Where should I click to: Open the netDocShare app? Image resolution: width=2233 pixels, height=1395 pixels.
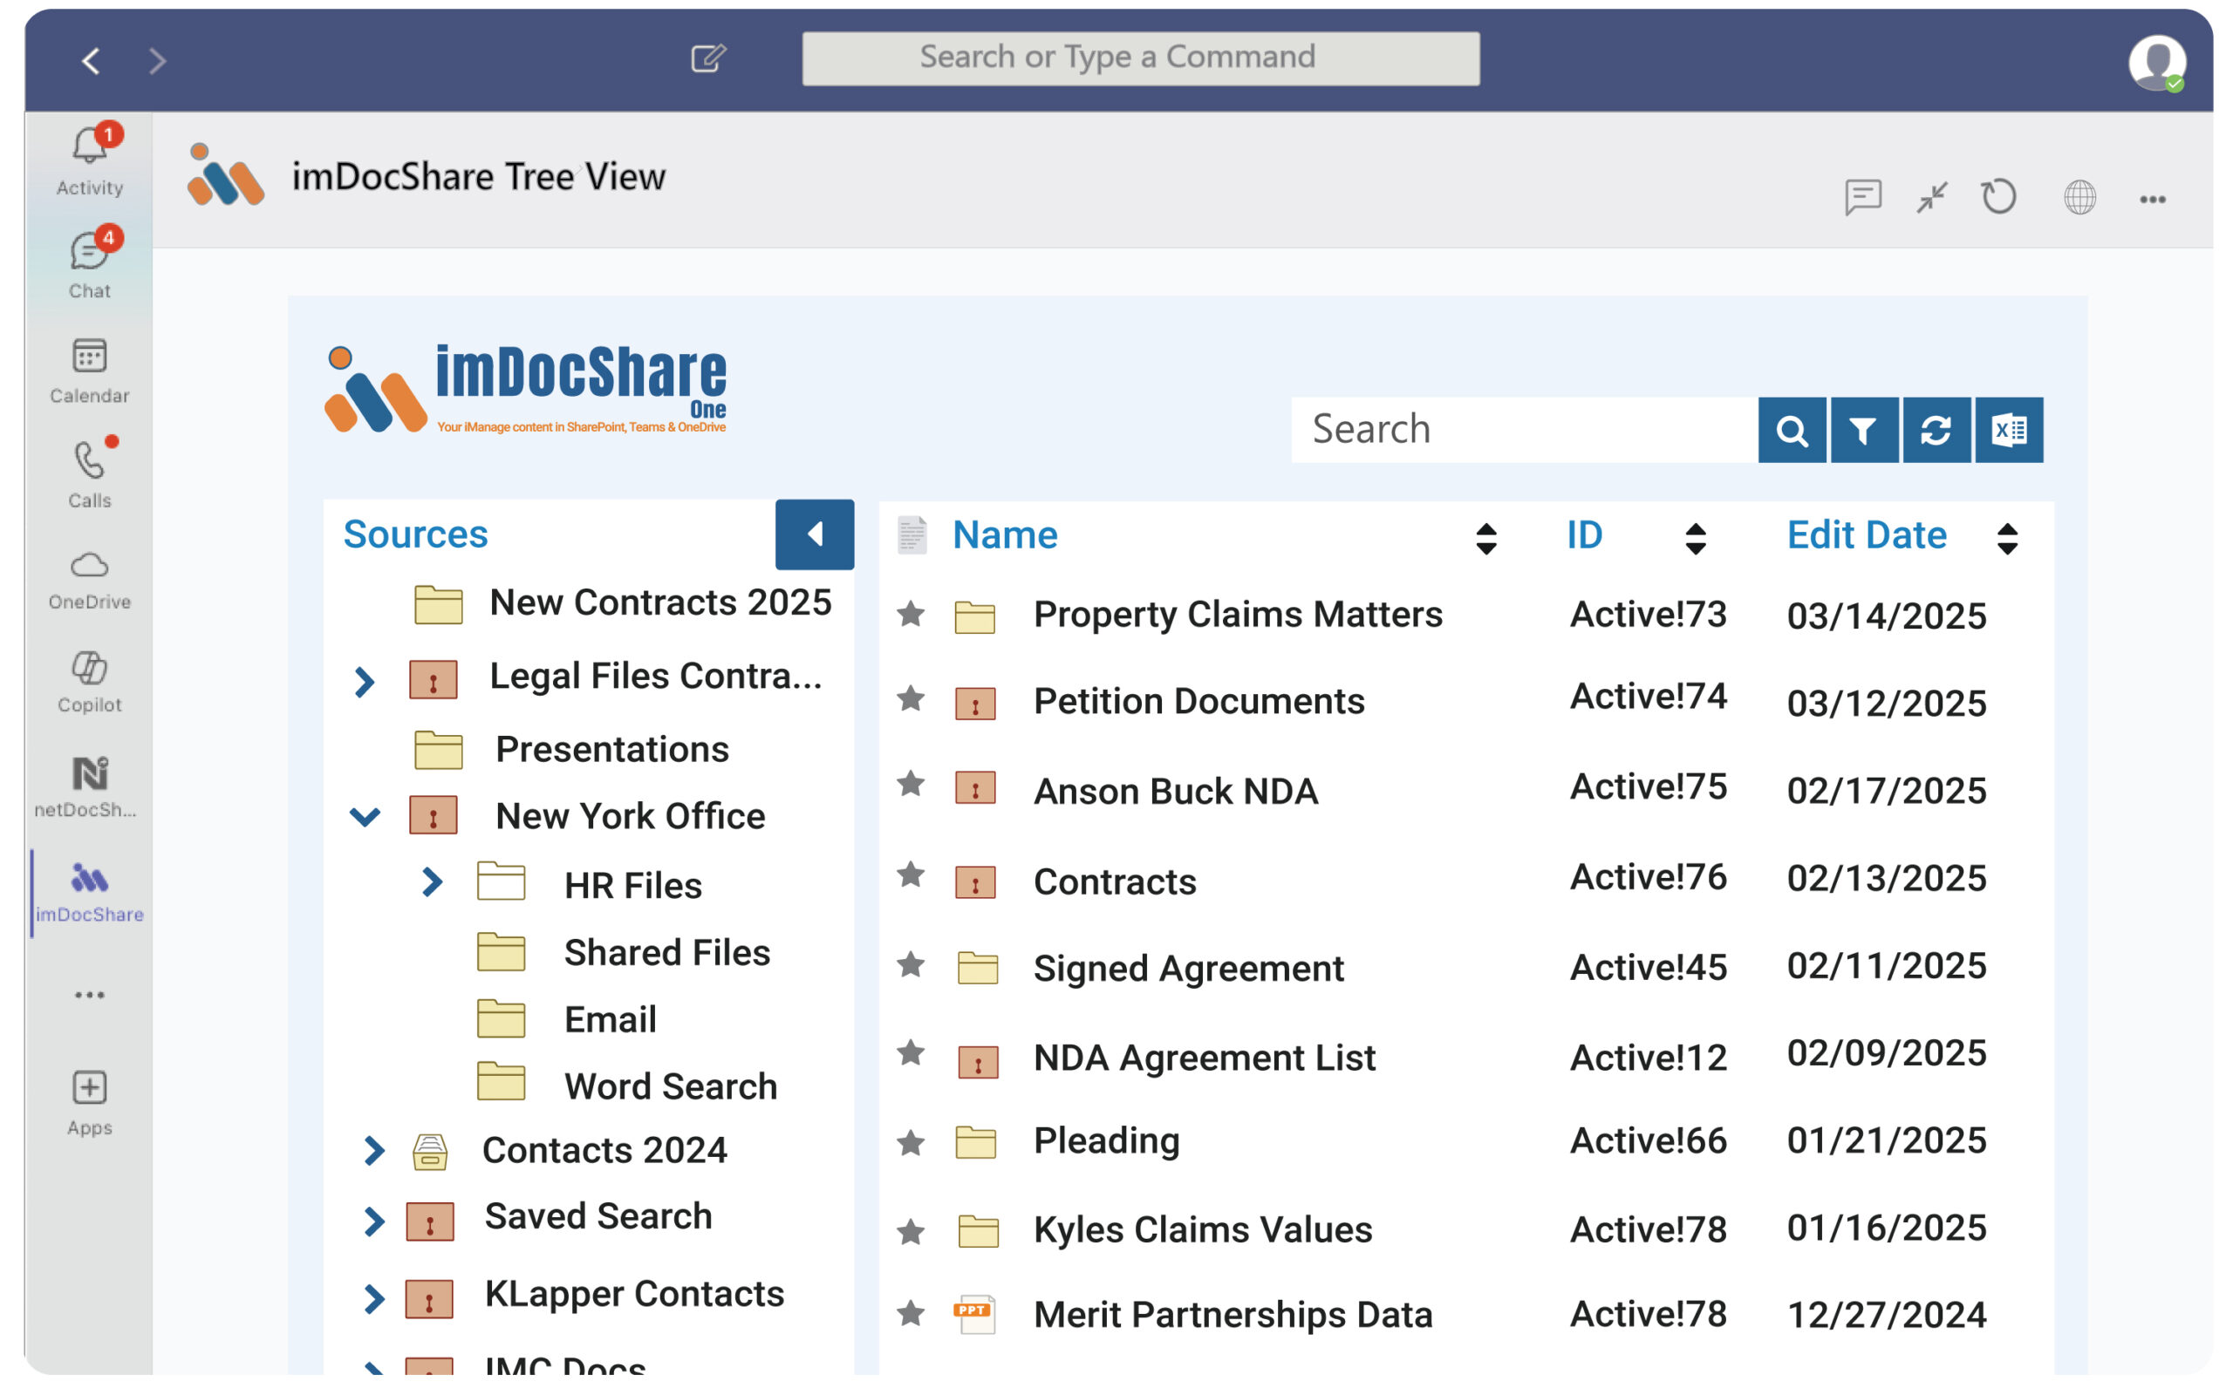pyautogui.click(x=85, y=787)
